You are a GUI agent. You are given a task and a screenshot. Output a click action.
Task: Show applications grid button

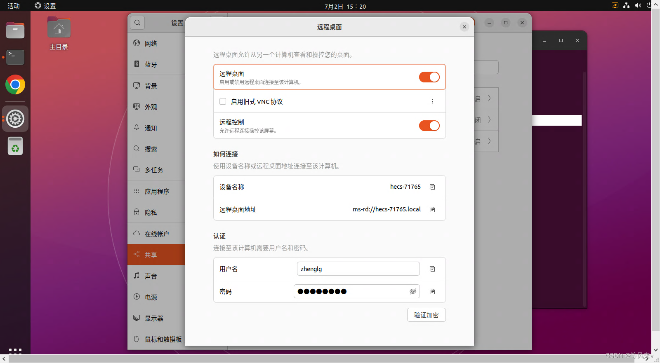click(15, 351)
